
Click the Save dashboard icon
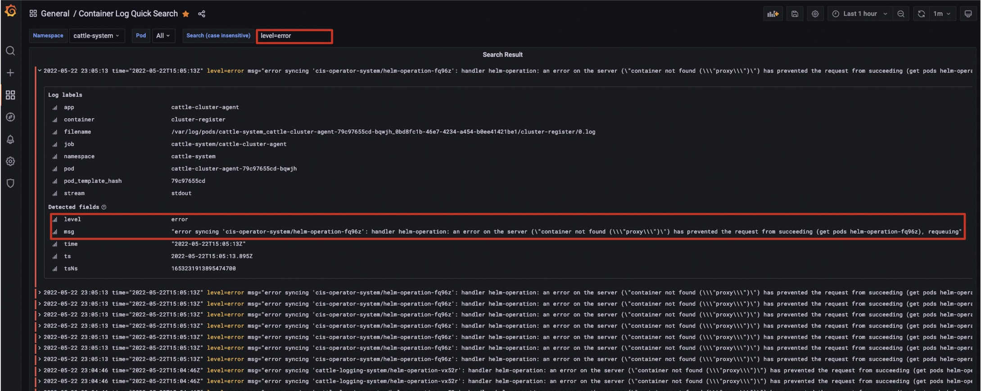coord(795,14)
